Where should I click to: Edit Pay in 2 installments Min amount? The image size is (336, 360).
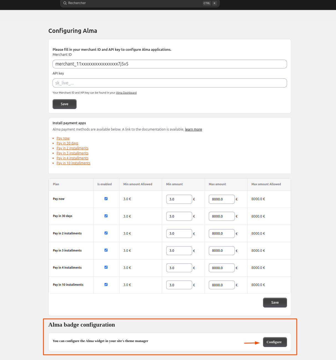[179, 234]
